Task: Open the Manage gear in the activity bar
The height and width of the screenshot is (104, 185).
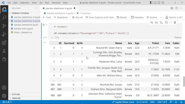Action: tap(4, 96)
